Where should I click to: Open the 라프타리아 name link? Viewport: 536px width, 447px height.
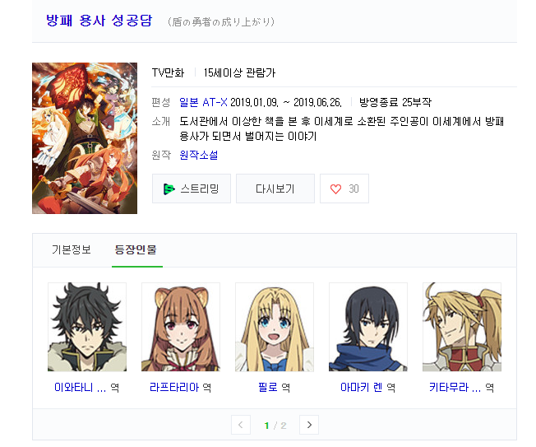174,387
